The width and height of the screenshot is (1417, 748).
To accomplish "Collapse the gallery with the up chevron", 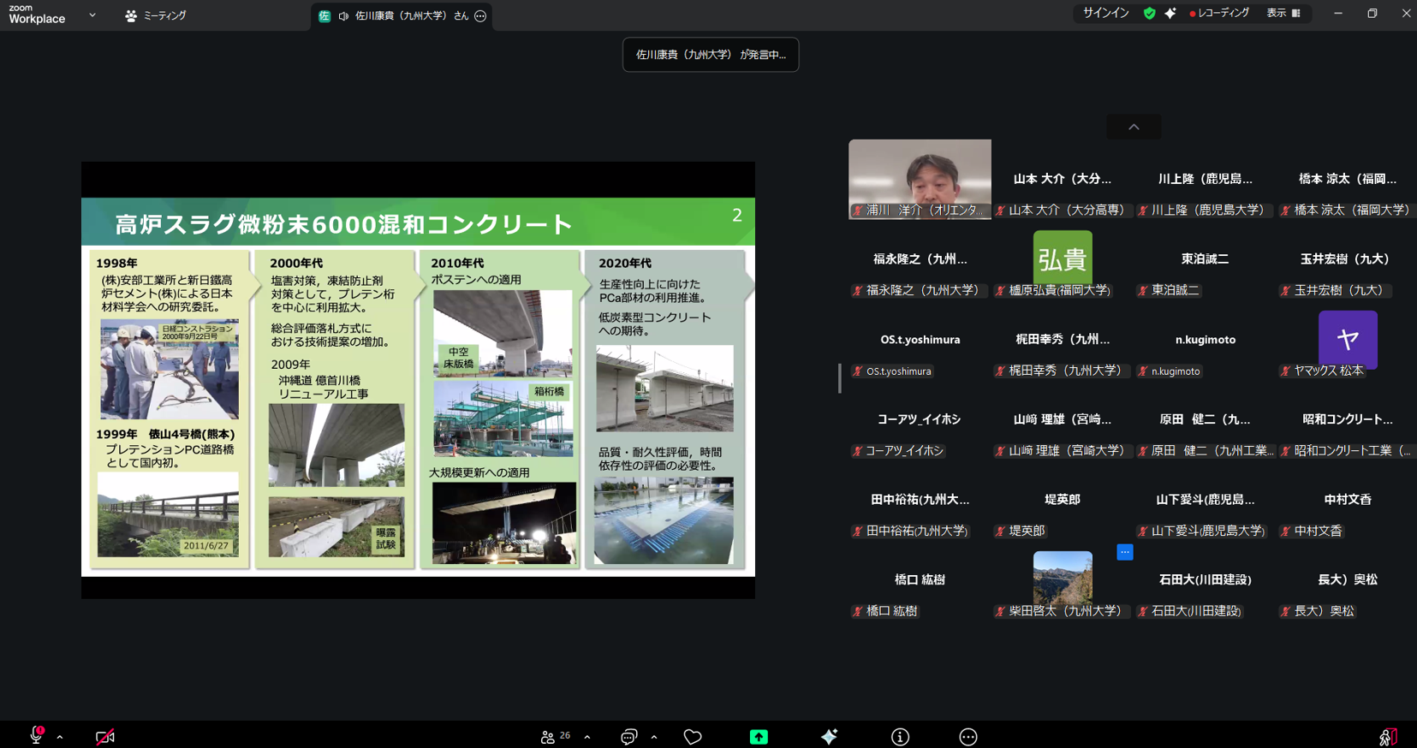I will (1134, 127).
